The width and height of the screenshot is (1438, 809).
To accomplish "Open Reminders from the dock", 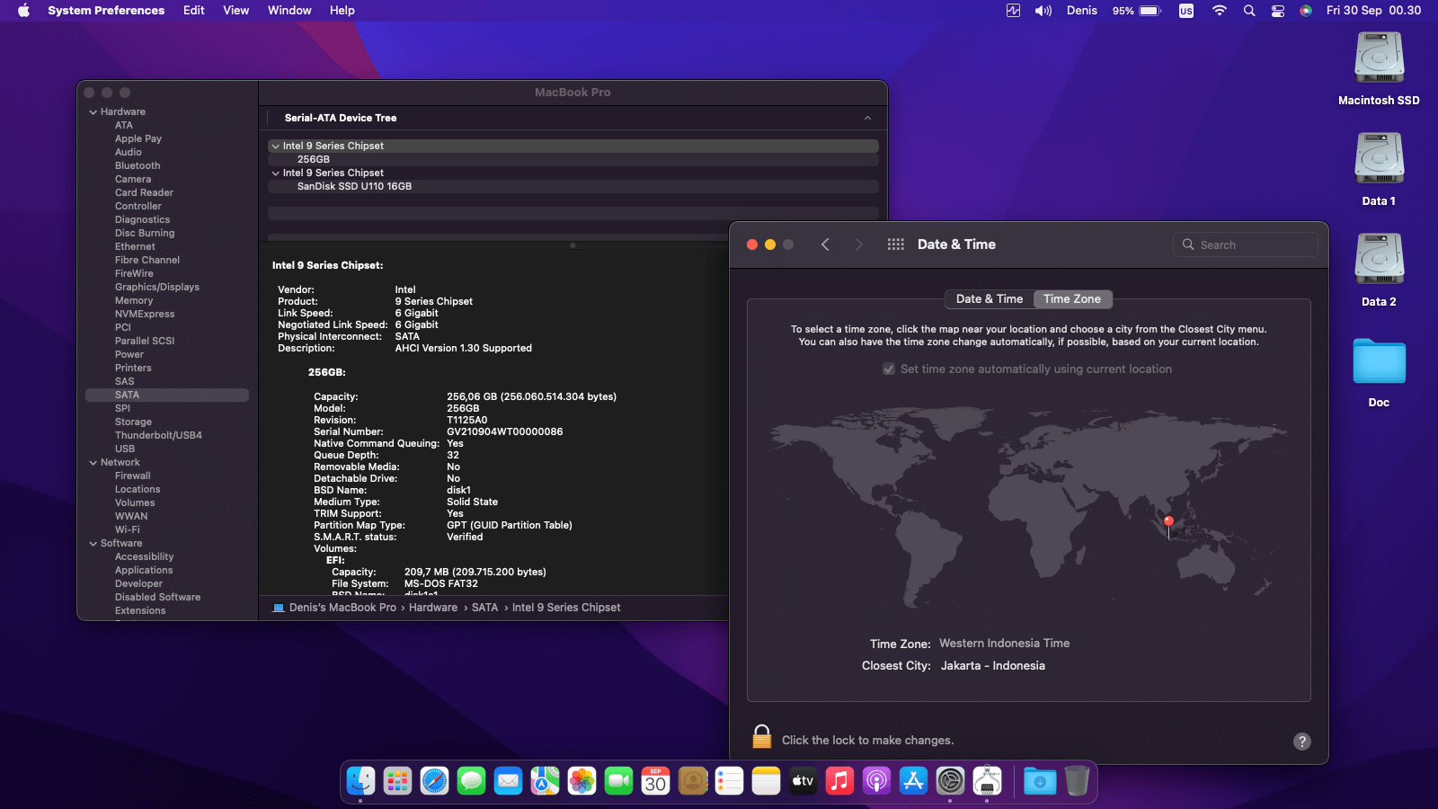I will click(729, 780).
